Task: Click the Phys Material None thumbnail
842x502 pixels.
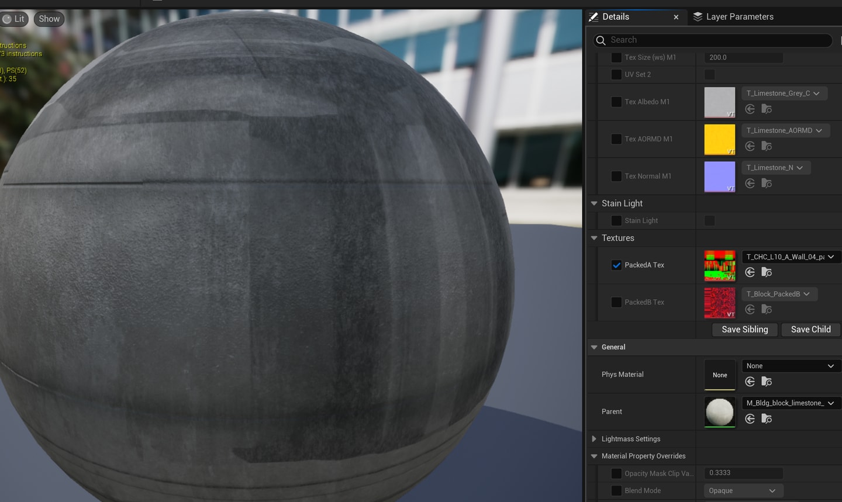Action: pos(720,375)
